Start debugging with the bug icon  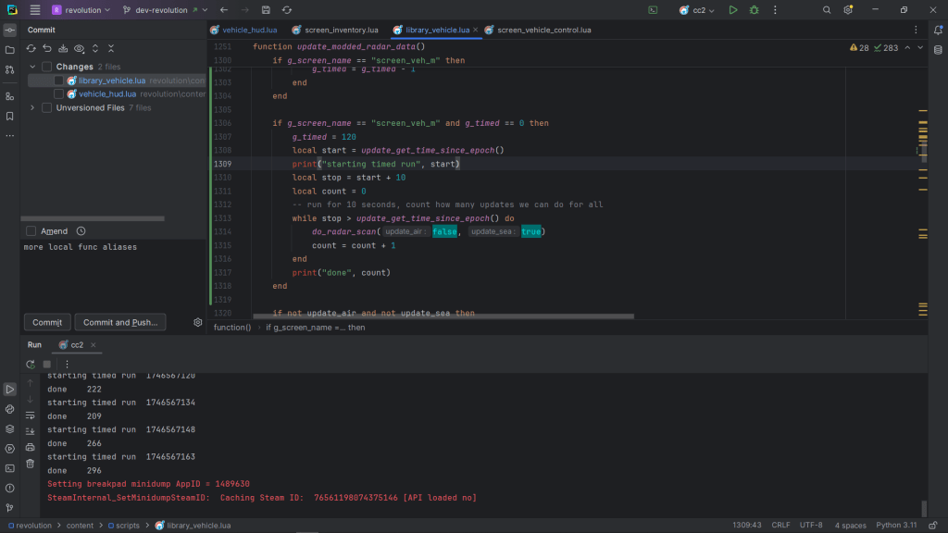(754, 10)
